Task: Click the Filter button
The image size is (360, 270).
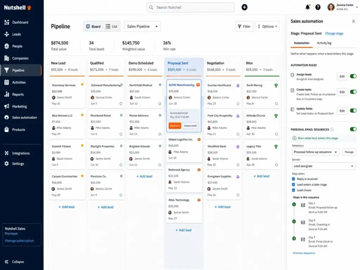Action: (244, 26)
